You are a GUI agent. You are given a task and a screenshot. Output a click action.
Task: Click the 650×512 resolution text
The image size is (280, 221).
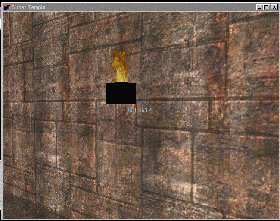(140, 110)
